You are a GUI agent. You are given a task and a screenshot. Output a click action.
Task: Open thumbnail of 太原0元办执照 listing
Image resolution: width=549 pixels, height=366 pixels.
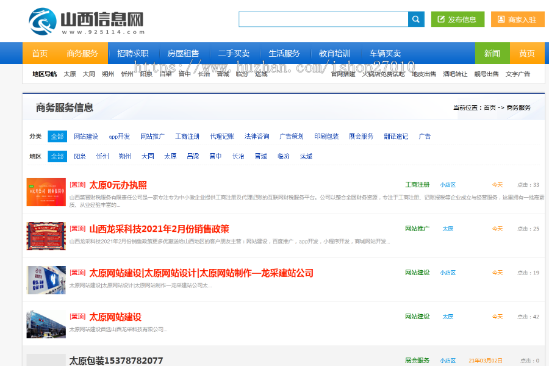[x=46, y=192]
